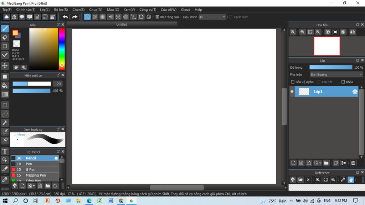Click the Undo arrow
This screenshot has width=365, height=205.
point(66,17)
